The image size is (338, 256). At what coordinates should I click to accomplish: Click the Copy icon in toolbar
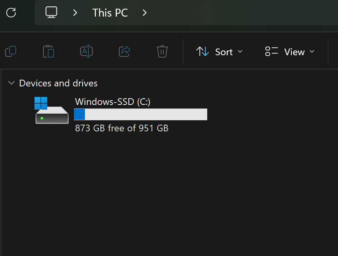[x=11, y=51]
